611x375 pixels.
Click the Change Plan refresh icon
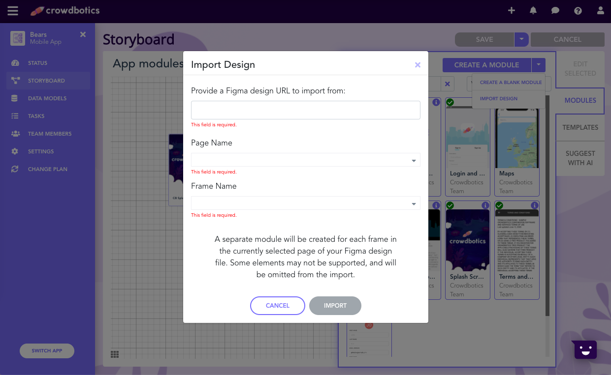[15, 169]
